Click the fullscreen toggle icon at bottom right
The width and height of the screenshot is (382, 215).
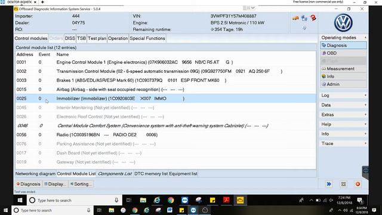click(x=343, y=184)
